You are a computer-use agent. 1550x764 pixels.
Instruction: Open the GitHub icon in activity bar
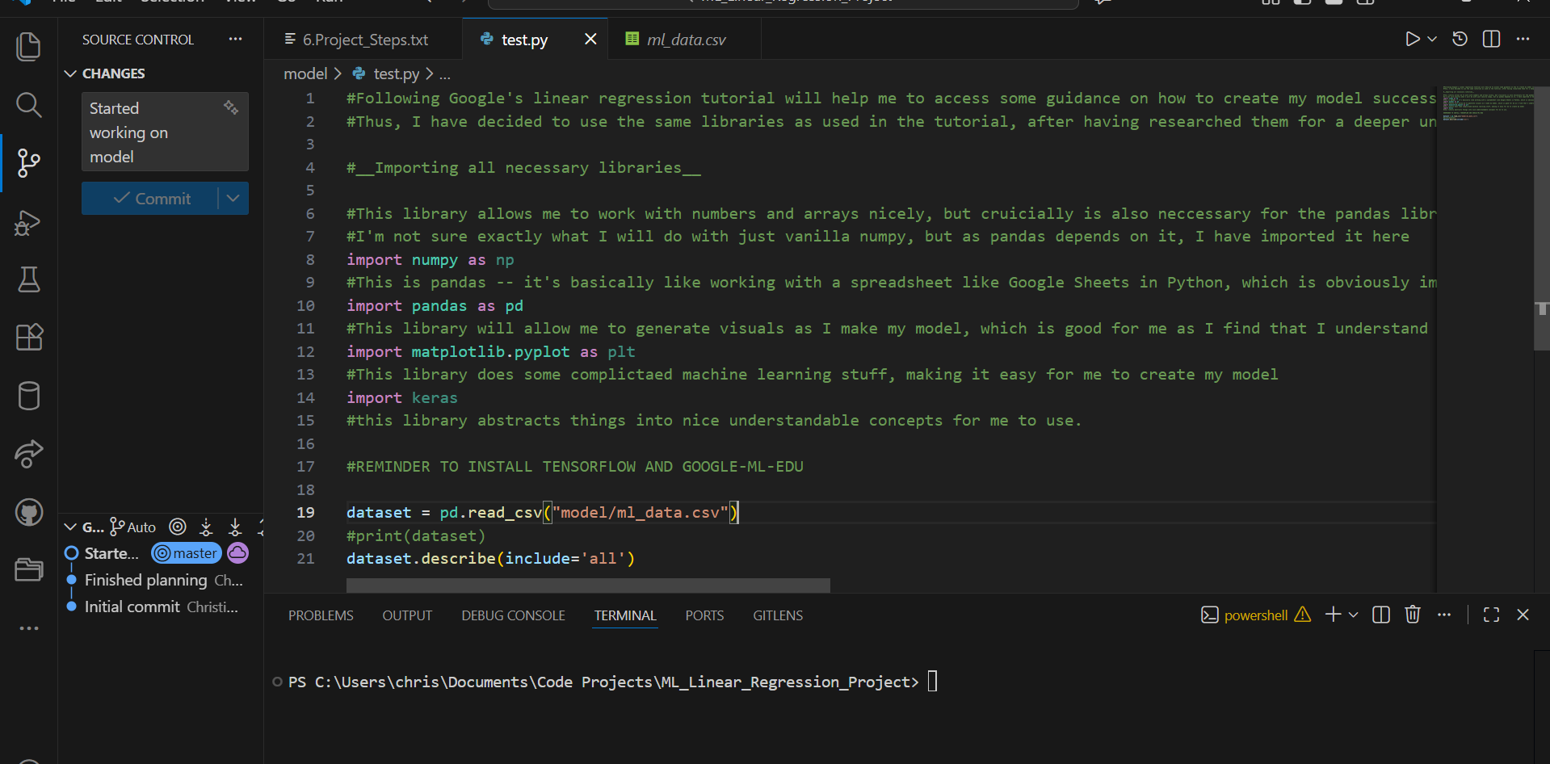29,512
